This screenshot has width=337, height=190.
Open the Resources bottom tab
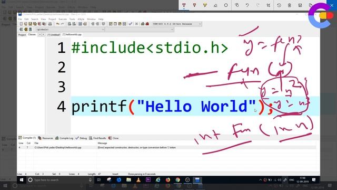pyautogui.click(x=46, y=138)
